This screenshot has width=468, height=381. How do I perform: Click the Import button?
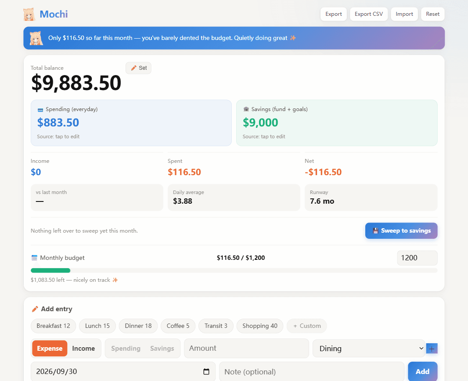[404, 14]
